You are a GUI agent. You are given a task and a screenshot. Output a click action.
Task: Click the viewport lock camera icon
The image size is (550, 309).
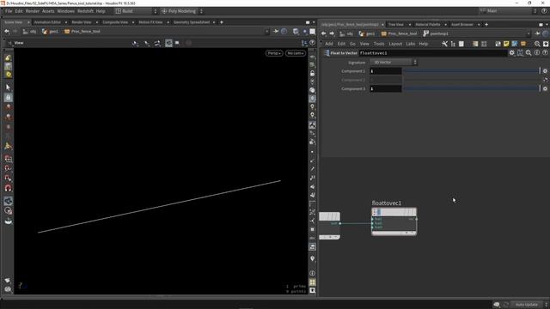[312, 73]
